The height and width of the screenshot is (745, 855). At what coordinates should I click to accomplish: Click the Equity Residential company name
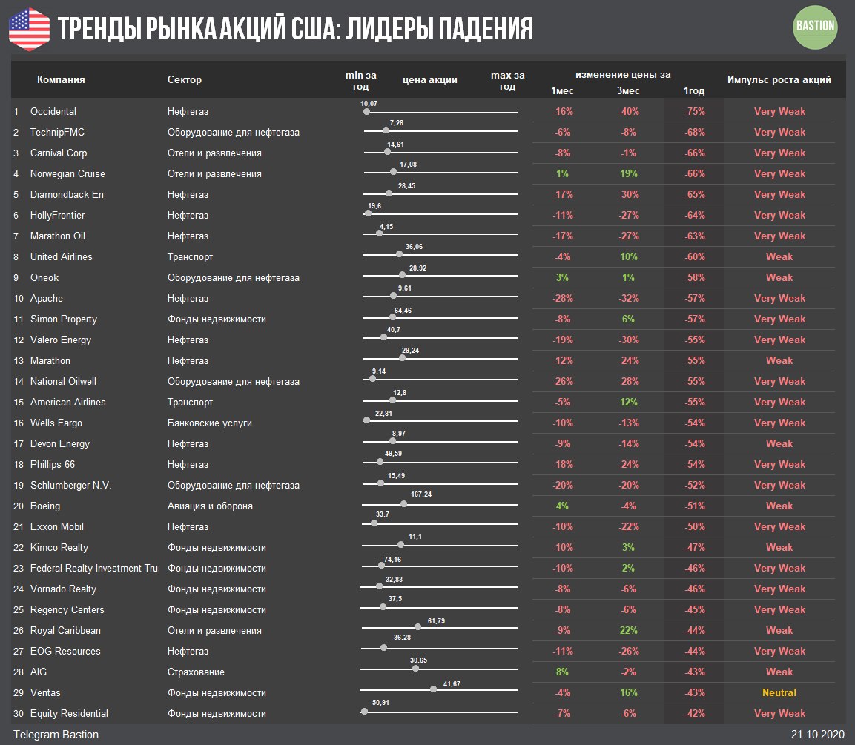point(69,713)
